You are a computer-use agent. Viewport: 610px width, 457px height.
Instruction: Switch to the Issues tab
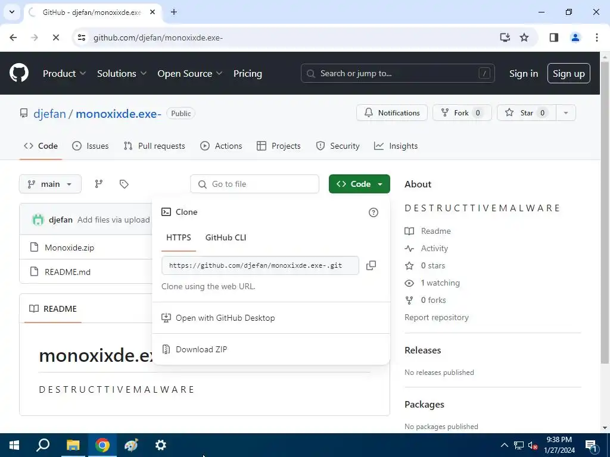91,146
